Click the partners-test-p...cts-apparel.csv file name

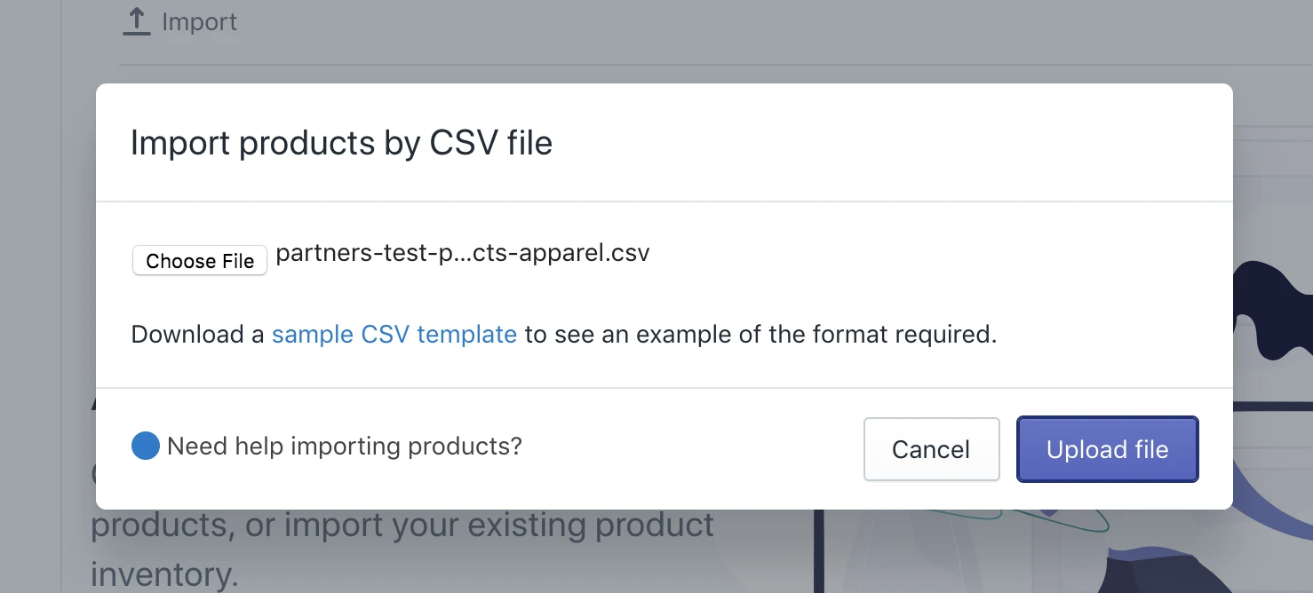click(x=463, y=253)
